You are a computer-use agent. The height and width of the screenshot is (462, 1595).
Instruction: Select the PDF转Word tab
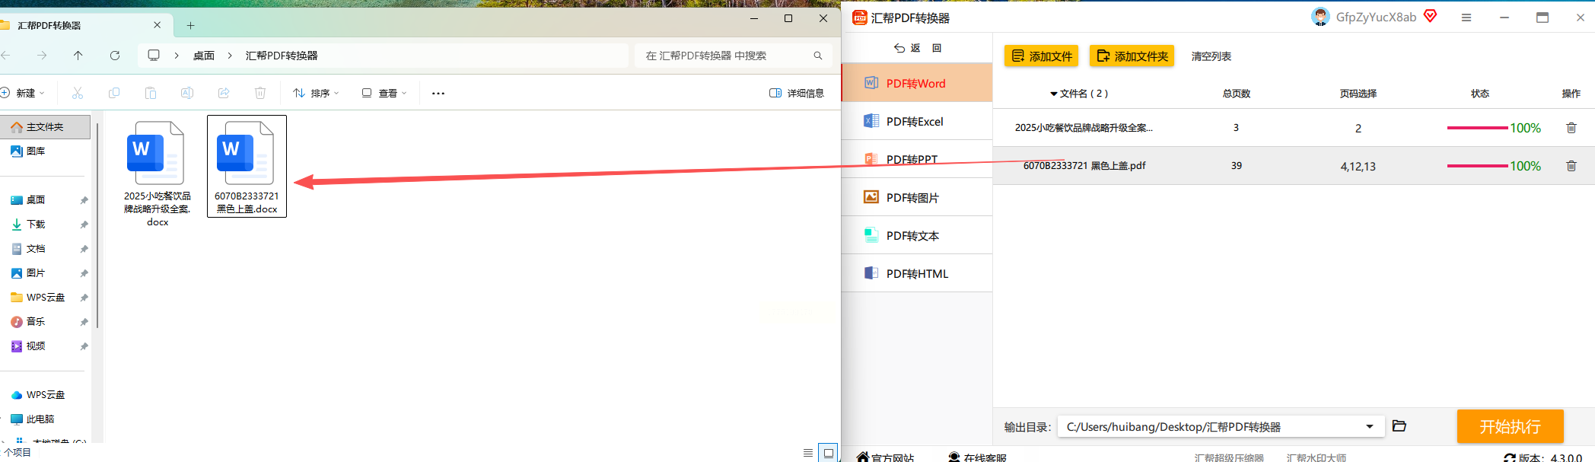(916, 83)
